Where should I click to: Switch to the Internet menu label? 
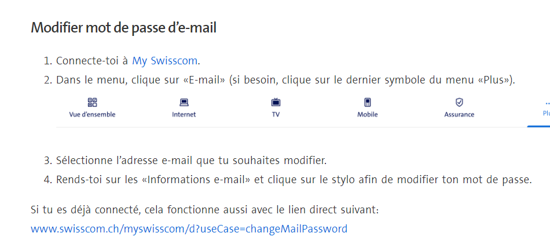point(184,115)
